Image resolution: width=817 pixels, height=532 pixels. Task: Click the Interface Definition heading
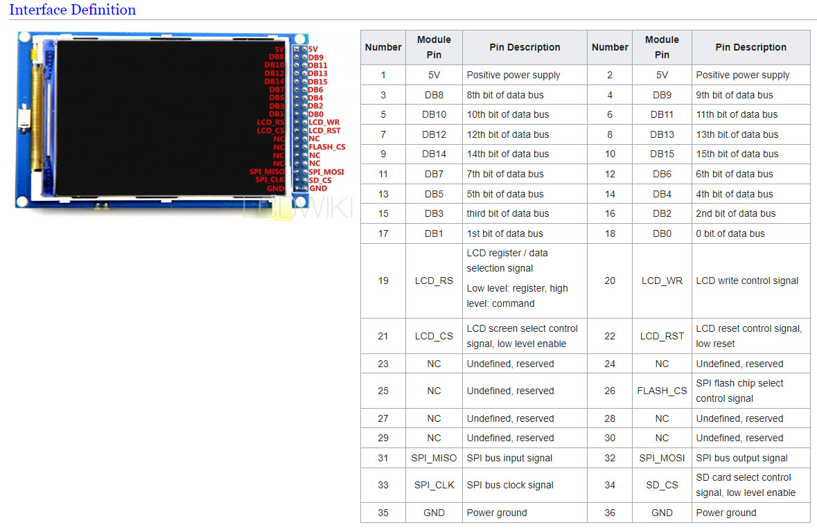(x=73, y=10)
